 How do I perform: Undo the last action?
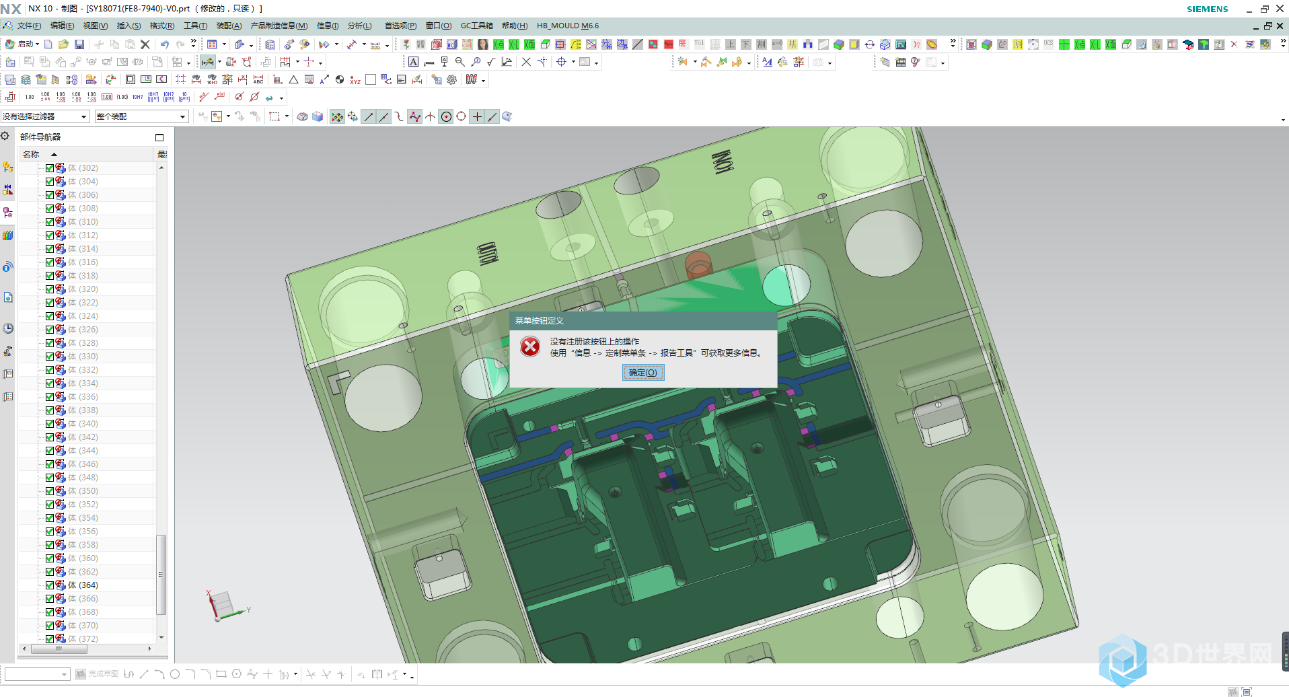(164, 44)
